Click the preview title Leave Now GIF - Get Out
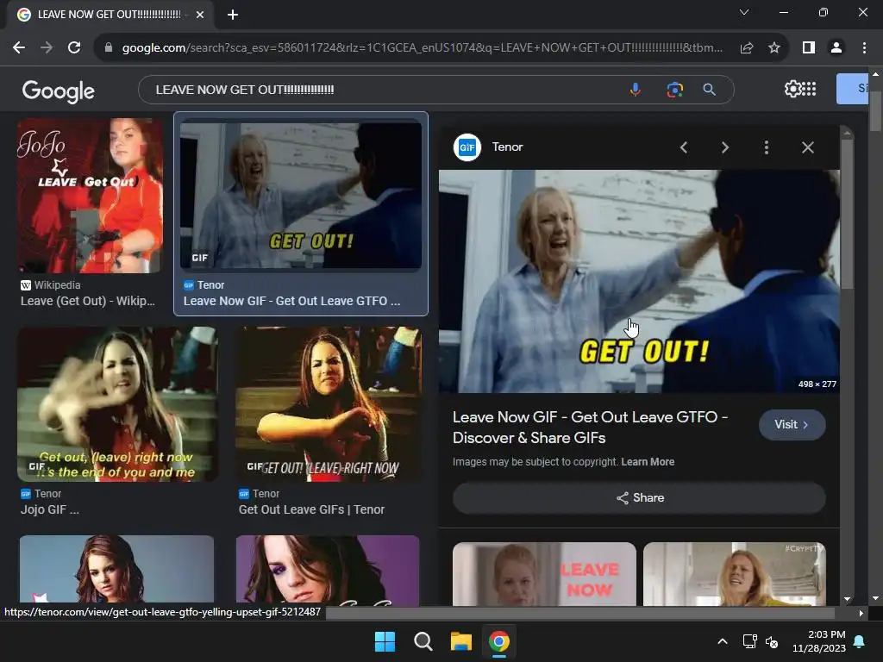 [590, 428]
